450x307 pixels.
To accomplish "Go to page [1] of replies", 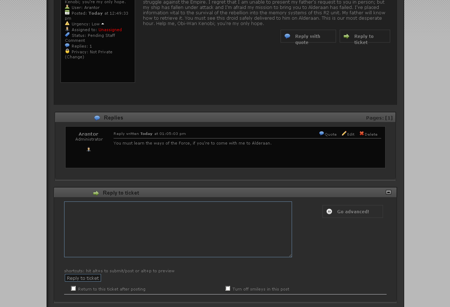I will pos(389,118).
